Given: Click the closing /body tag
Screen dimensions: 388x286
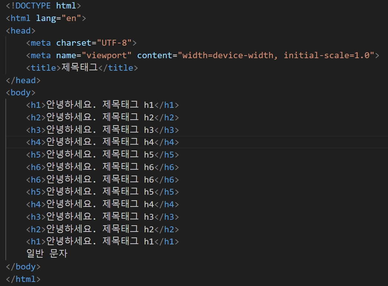Looking at the screenshot, I should point(23,266).
